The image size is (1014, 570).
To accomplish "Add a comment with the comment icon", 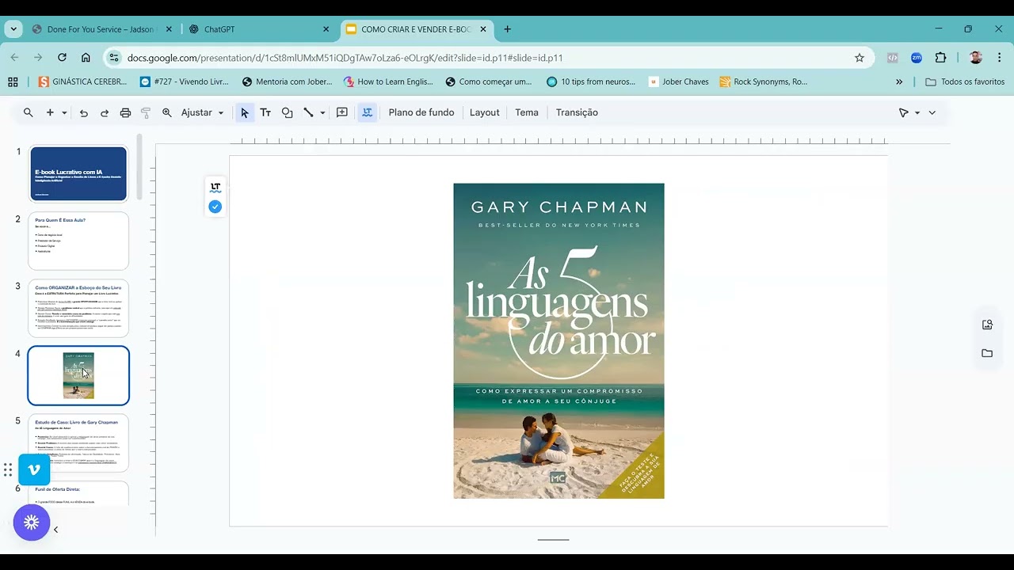I will 342,112.
